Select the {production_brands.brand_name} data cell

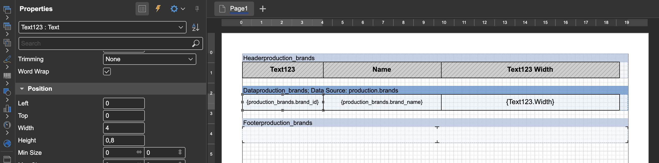(382, 102)
